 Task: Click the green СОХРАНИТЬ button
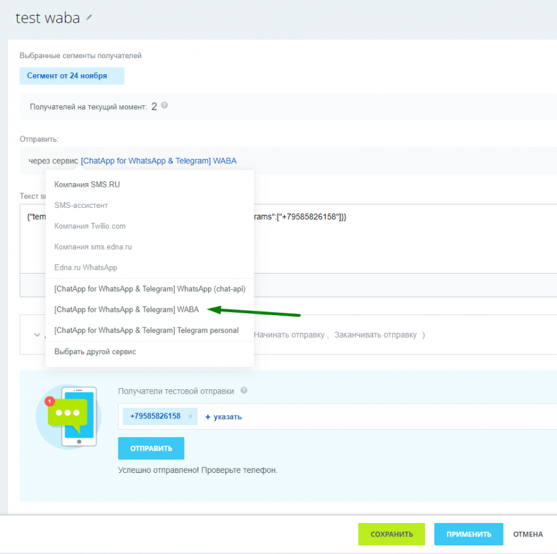[391, 534]
